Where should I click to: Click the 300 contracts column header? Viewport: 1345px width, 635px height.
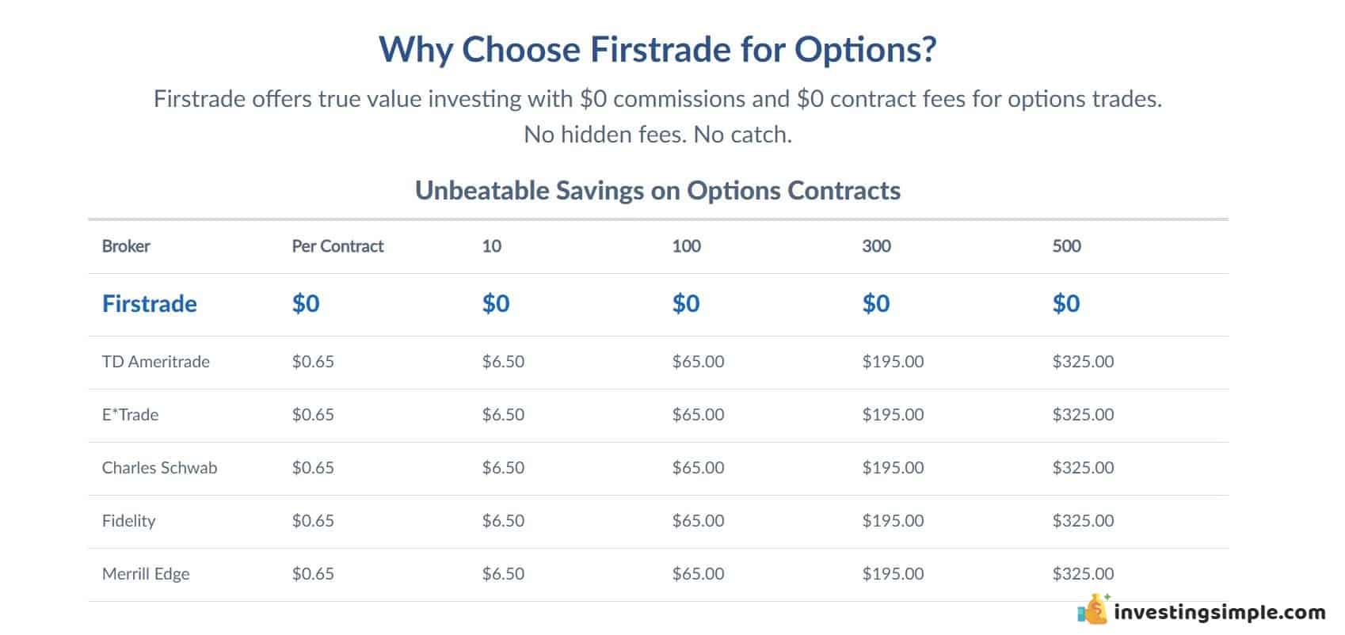(x=876, y=246)
